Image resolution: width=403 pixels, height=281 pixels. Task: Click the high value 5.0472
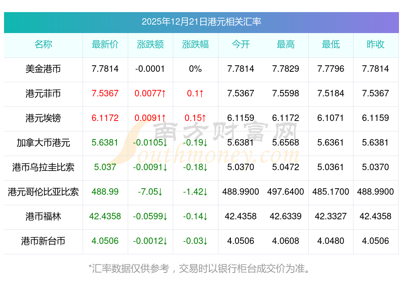tap(286, 167)
